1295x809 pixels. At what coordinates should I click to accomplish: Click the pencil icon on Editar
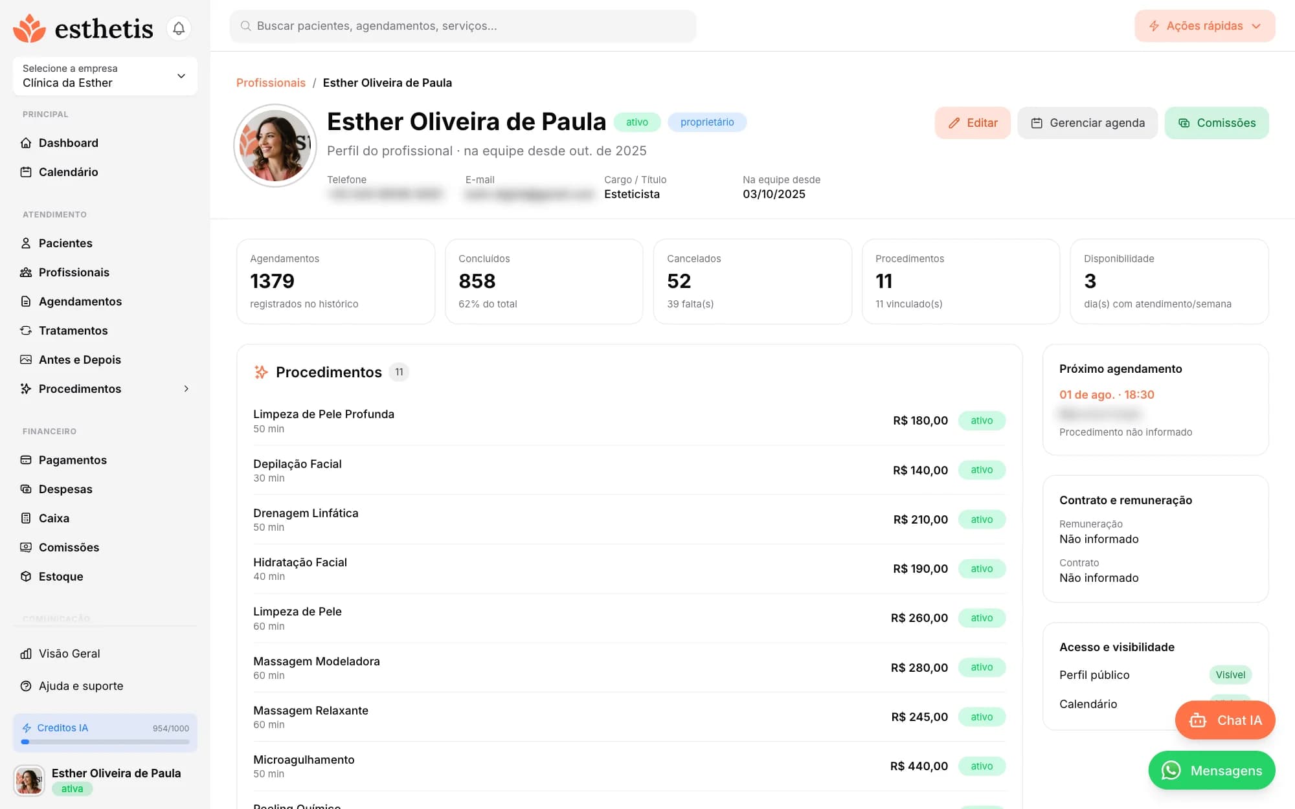[x=954, y=123]
